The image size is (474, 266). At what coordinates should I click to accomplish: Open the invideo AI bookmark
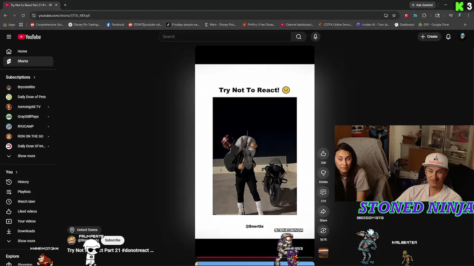click(x=373, y=25)
